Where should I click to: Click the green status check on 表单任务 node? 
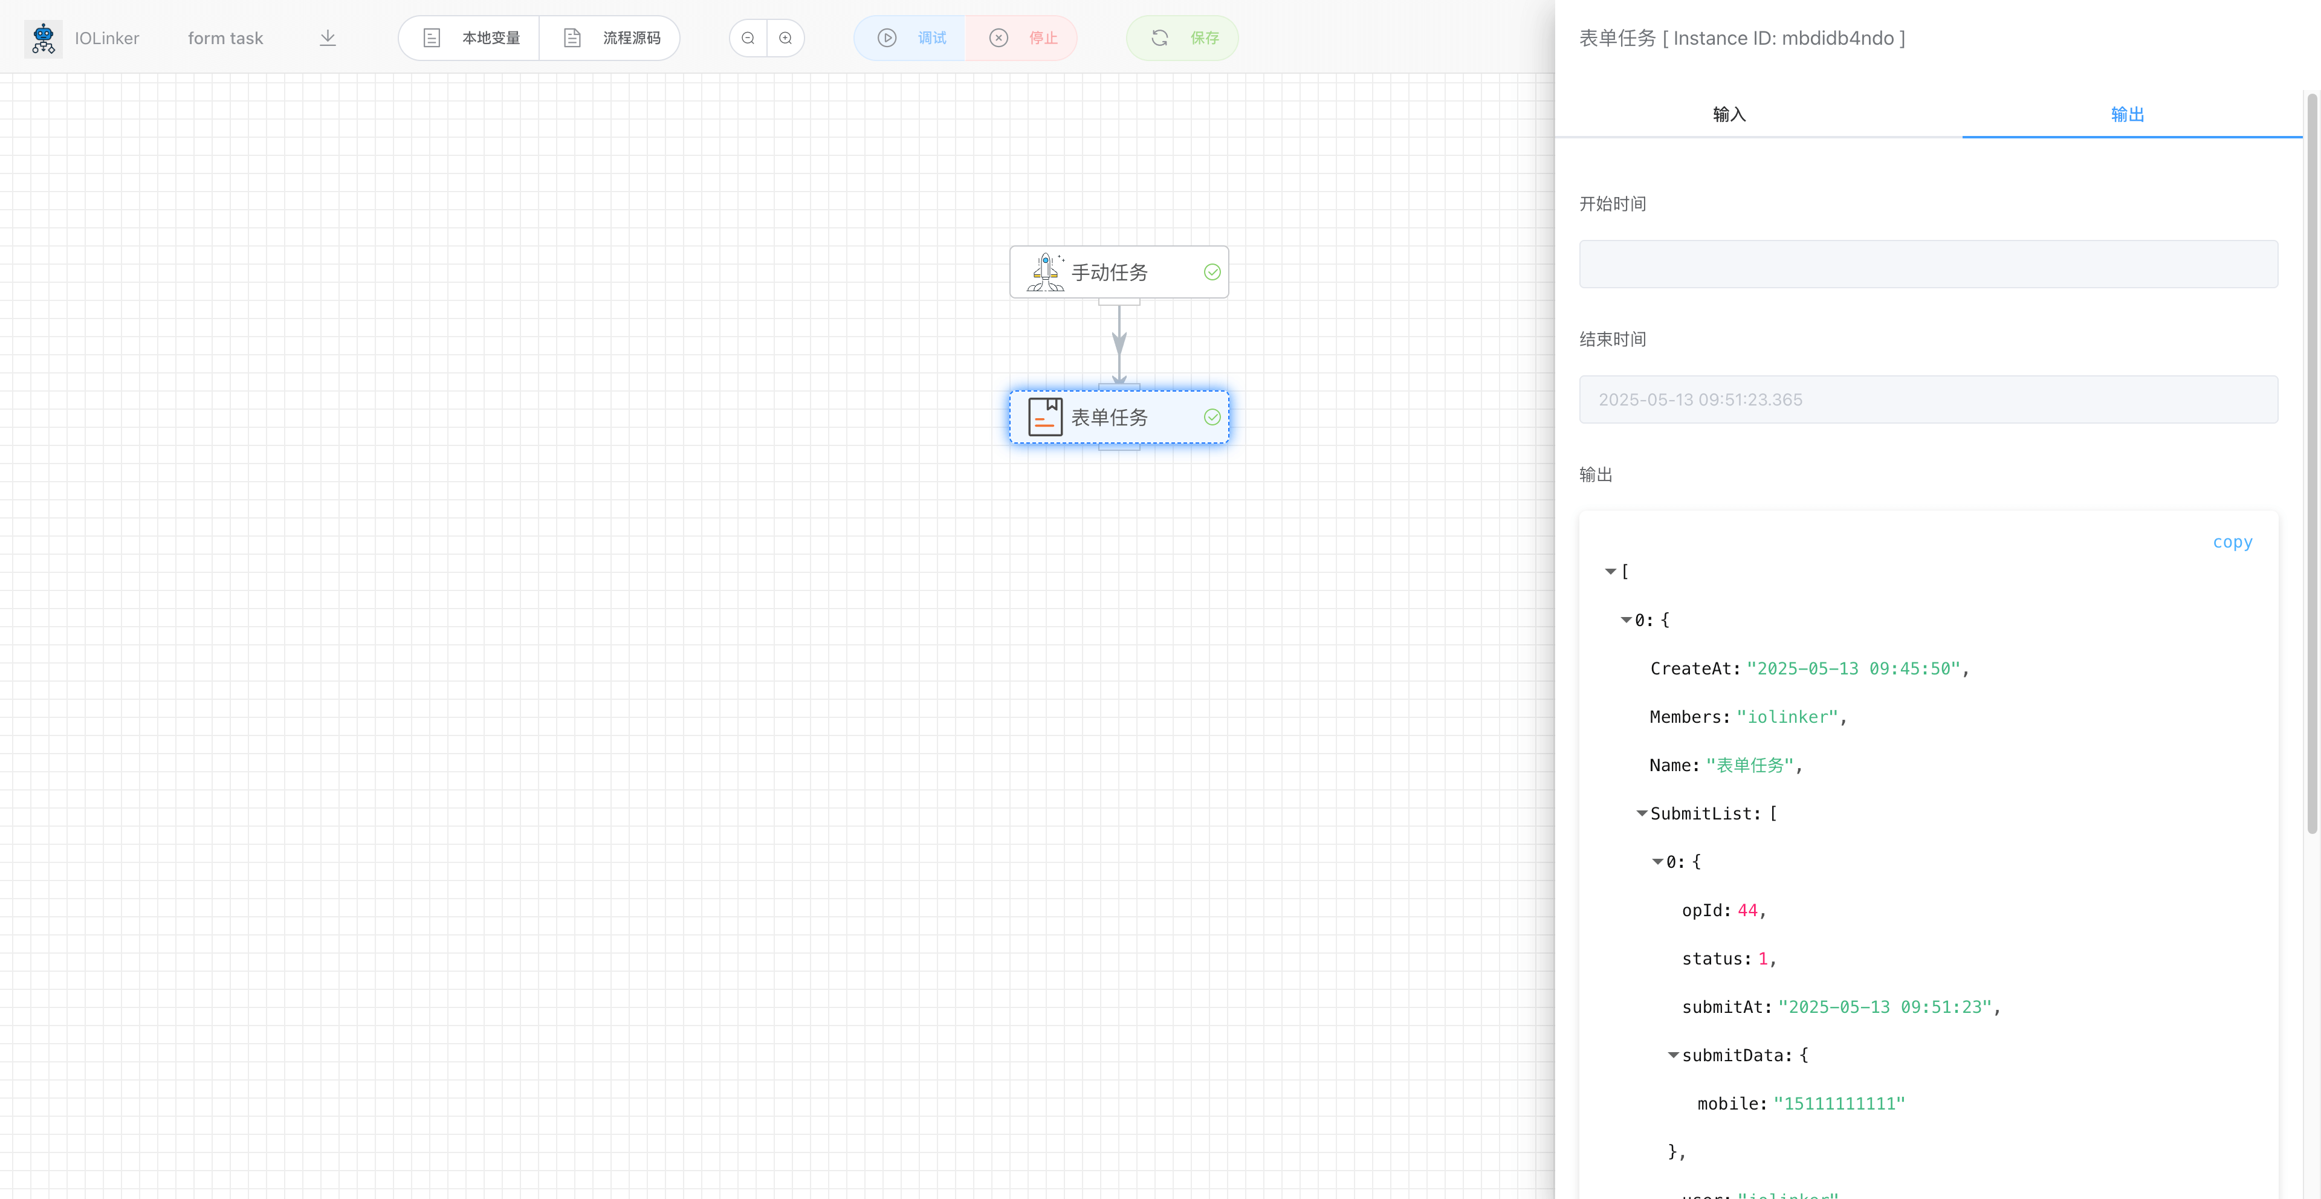point(1212,416)
